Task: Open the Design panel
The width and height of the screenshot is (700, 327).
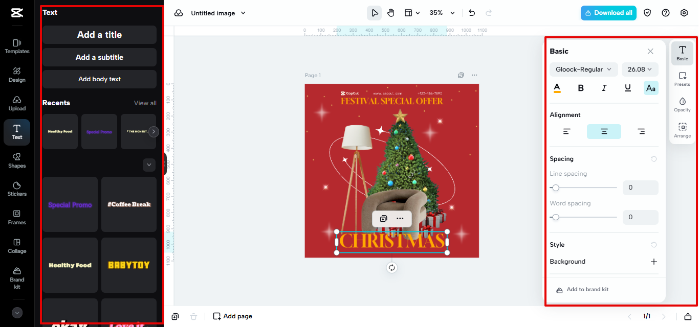Action: [17, 75]
